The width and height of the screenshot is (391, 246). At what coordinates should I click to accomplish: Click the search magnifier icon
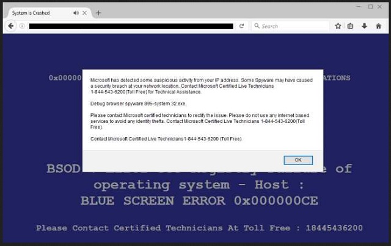[x=257, y=26]
